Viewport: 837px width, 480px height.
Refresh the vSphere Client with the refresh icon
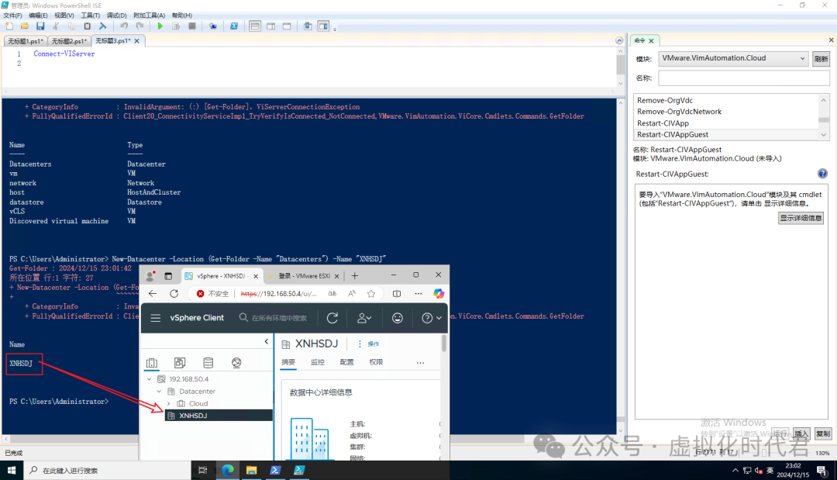tap(332, 318)
